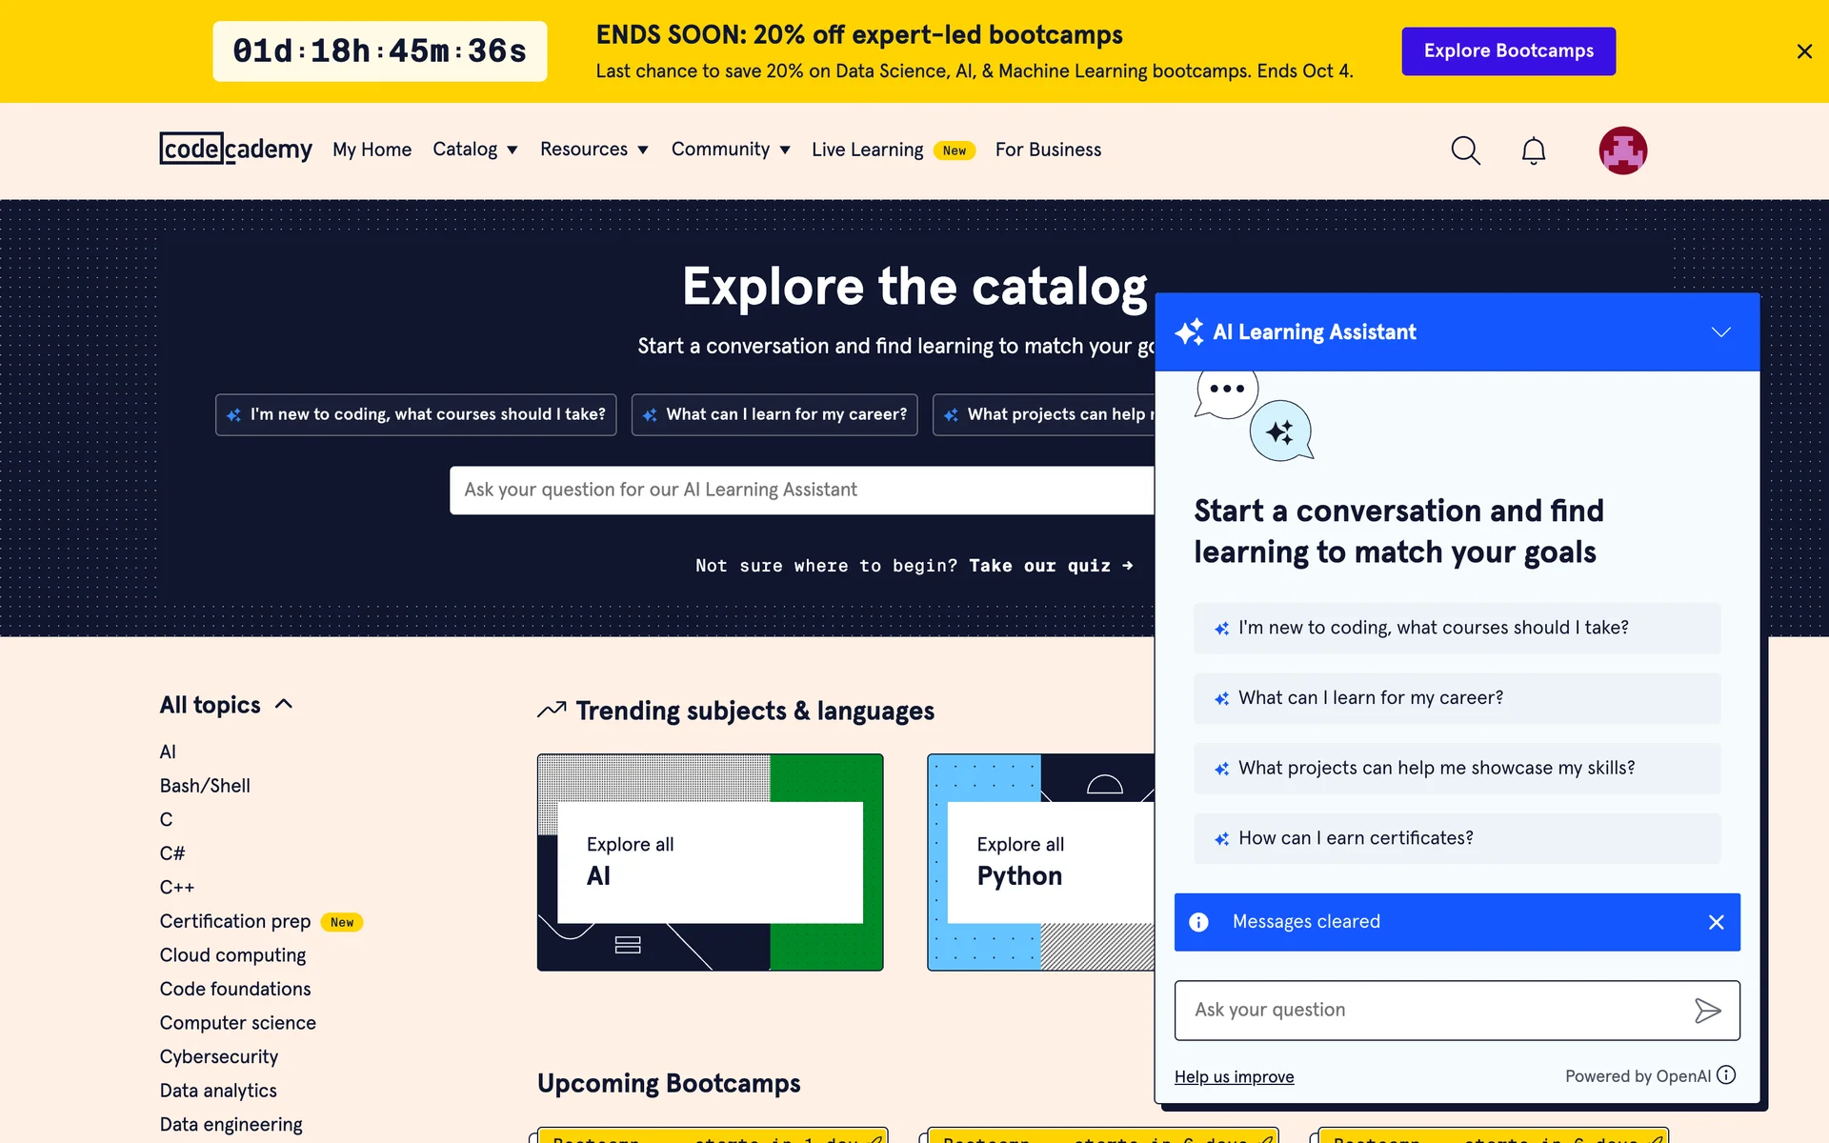Open the For Business page
The width and height of the screenshot is (1829, 1143).
pos(1048,150)
